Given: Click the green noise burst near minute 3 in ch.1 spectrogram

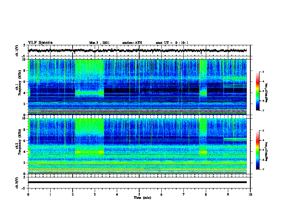Looking at the screenshot, I should [90, 78].
